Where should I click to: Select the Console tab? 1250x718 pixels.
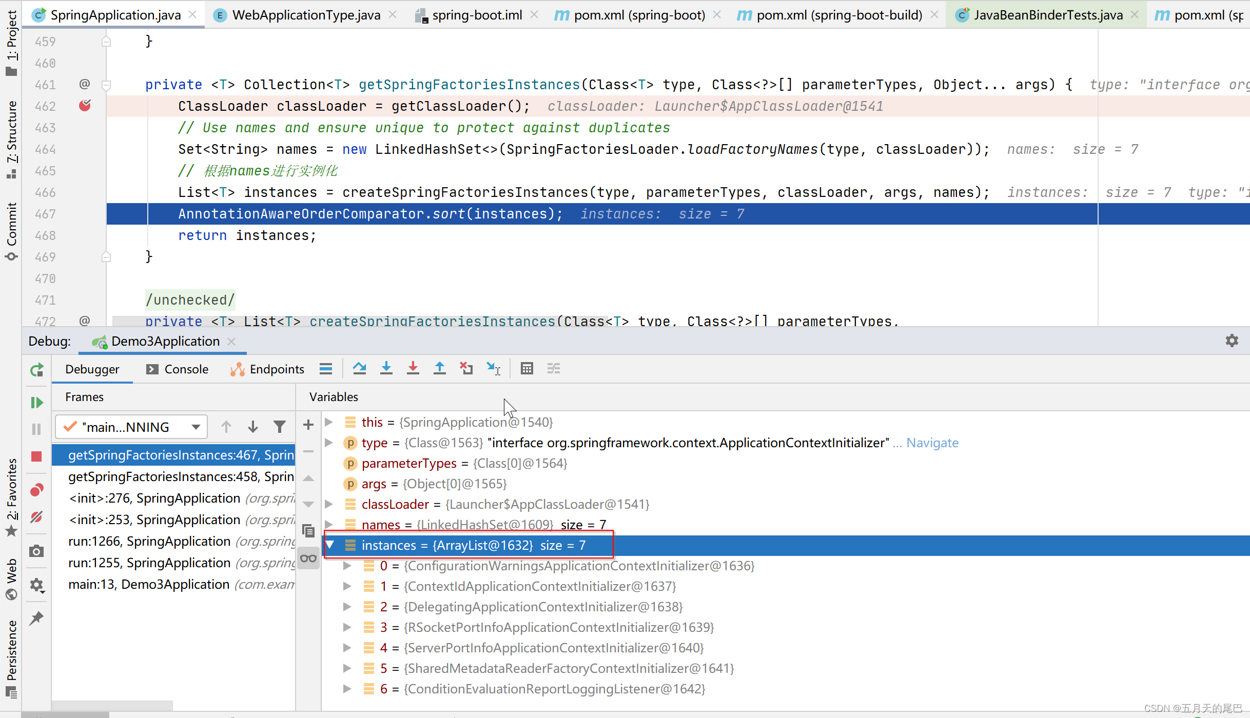click(x=185, y=369)
